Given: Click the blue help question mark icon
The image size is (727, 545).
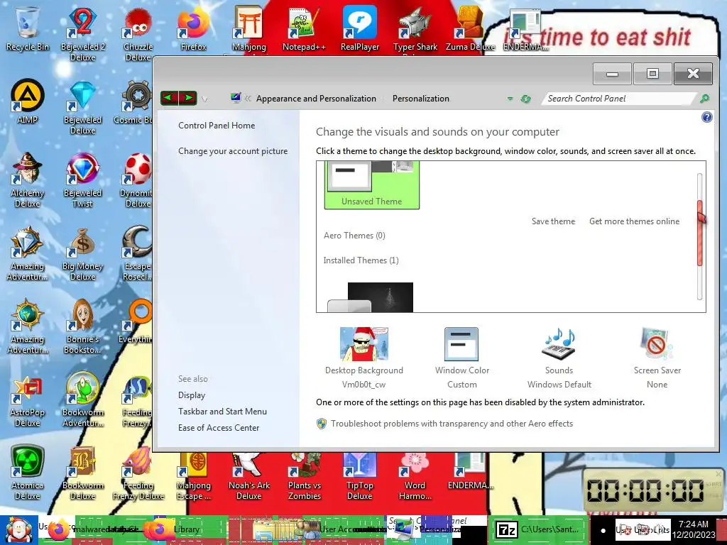Looking at the screenshot, I should coord(706,117).
